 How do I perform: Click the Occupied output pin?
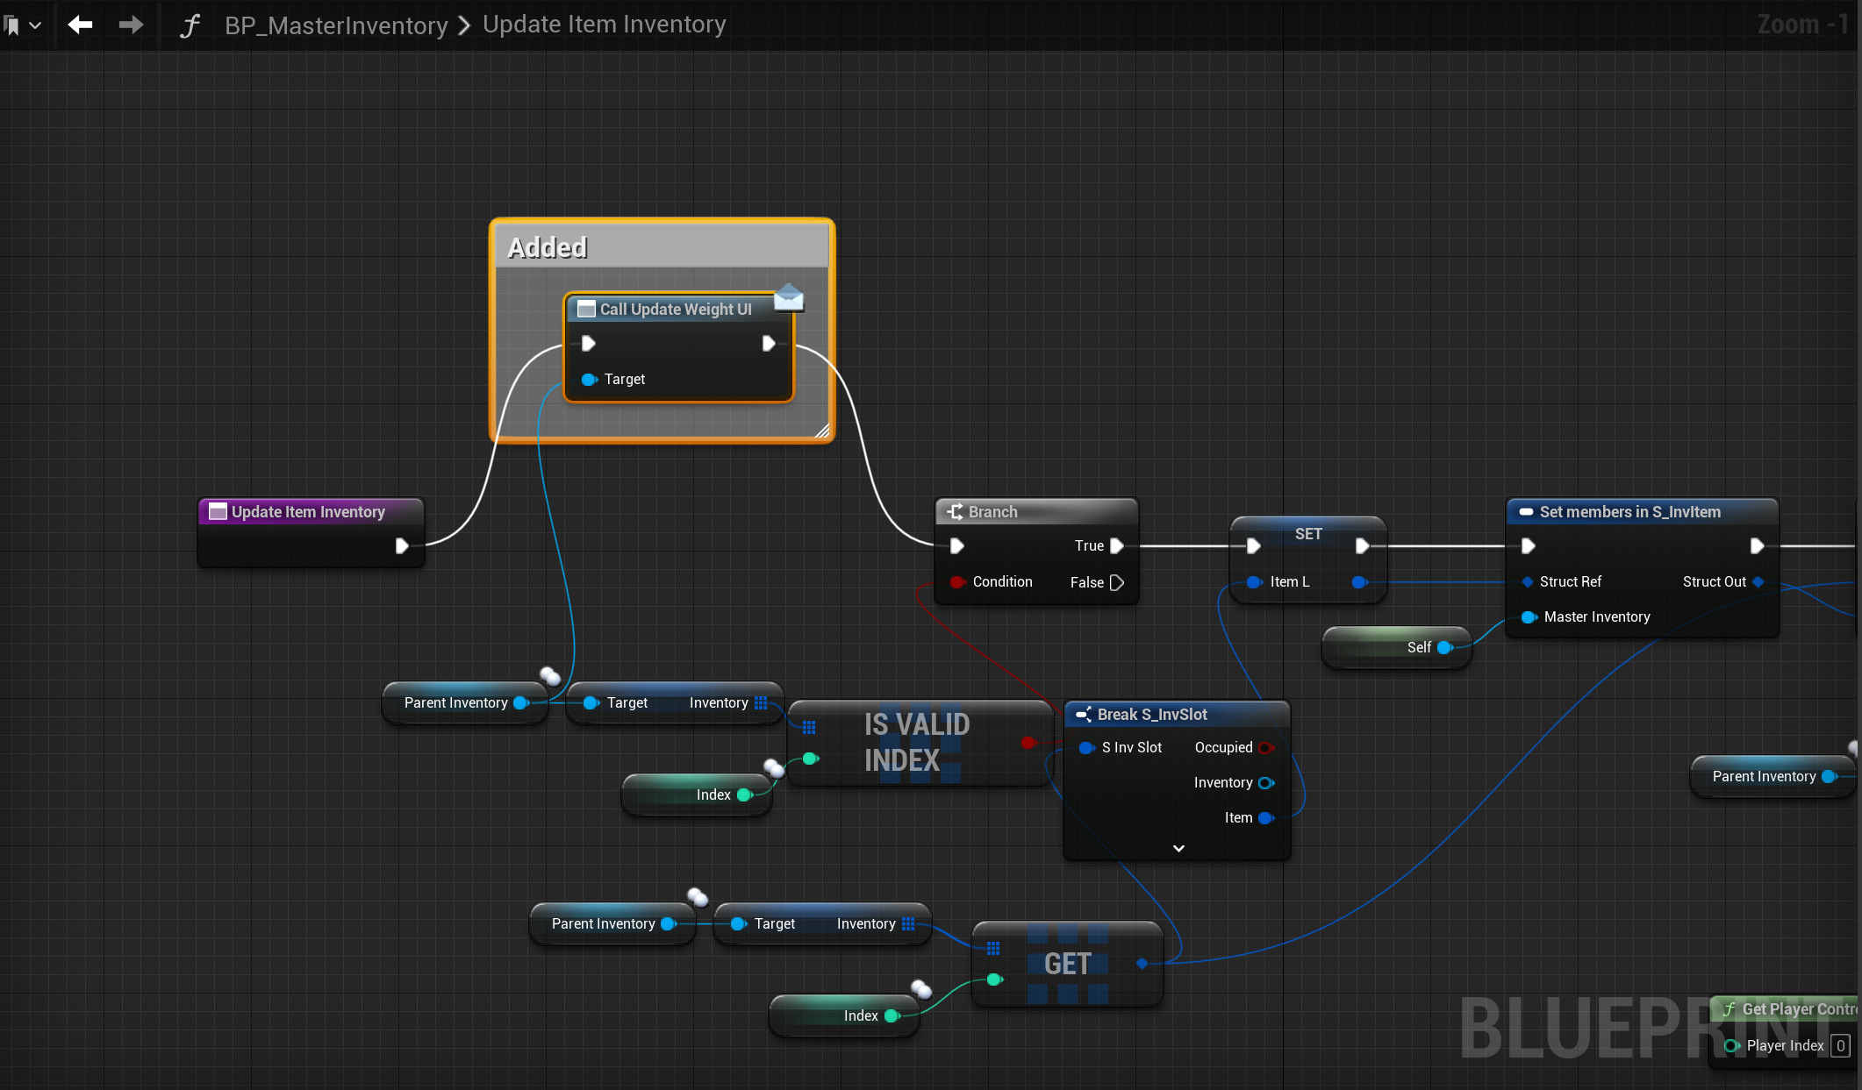point(1265,747)
